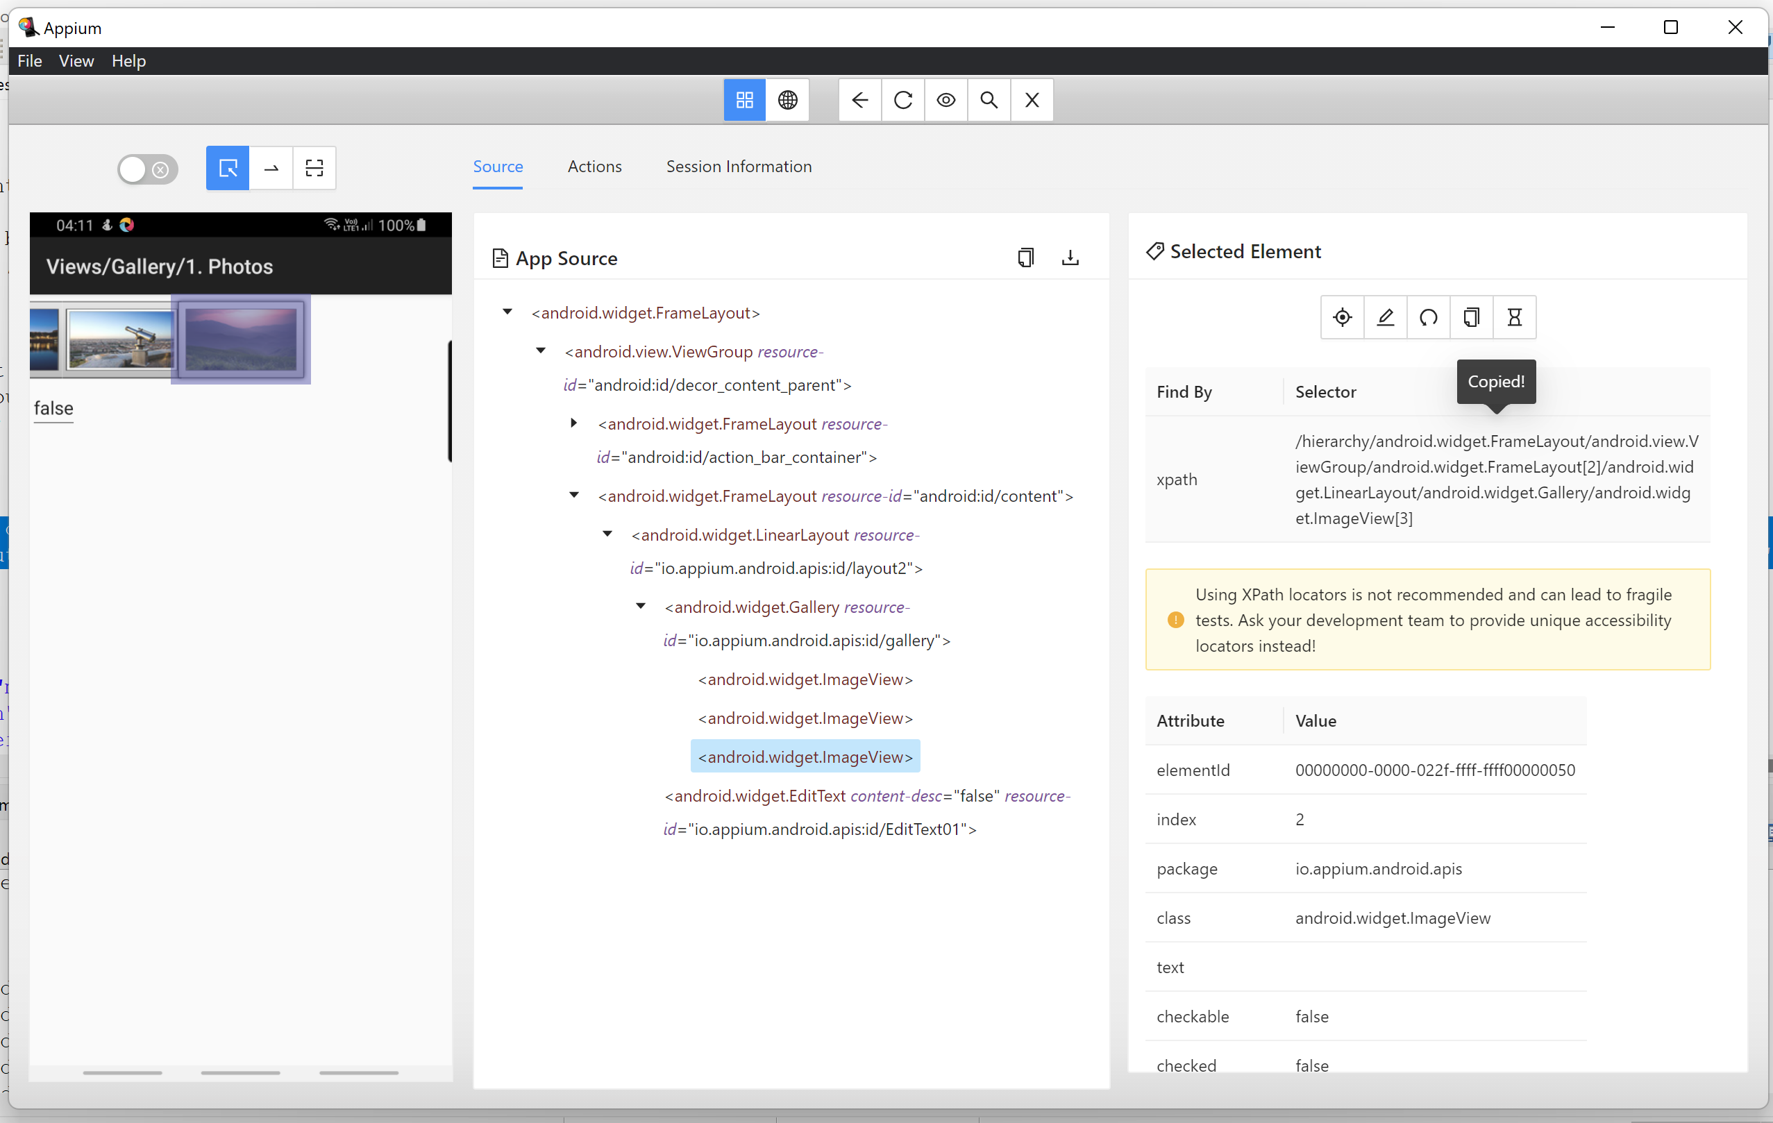
Task: Switch to Web/Hybrid context mode globe icon
Action: point(788,100)
